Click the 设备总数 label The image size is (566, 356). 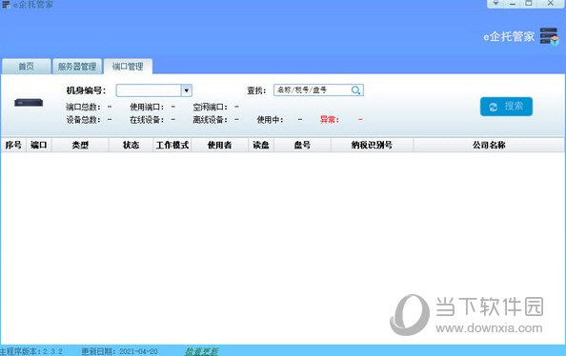(83, 120)
